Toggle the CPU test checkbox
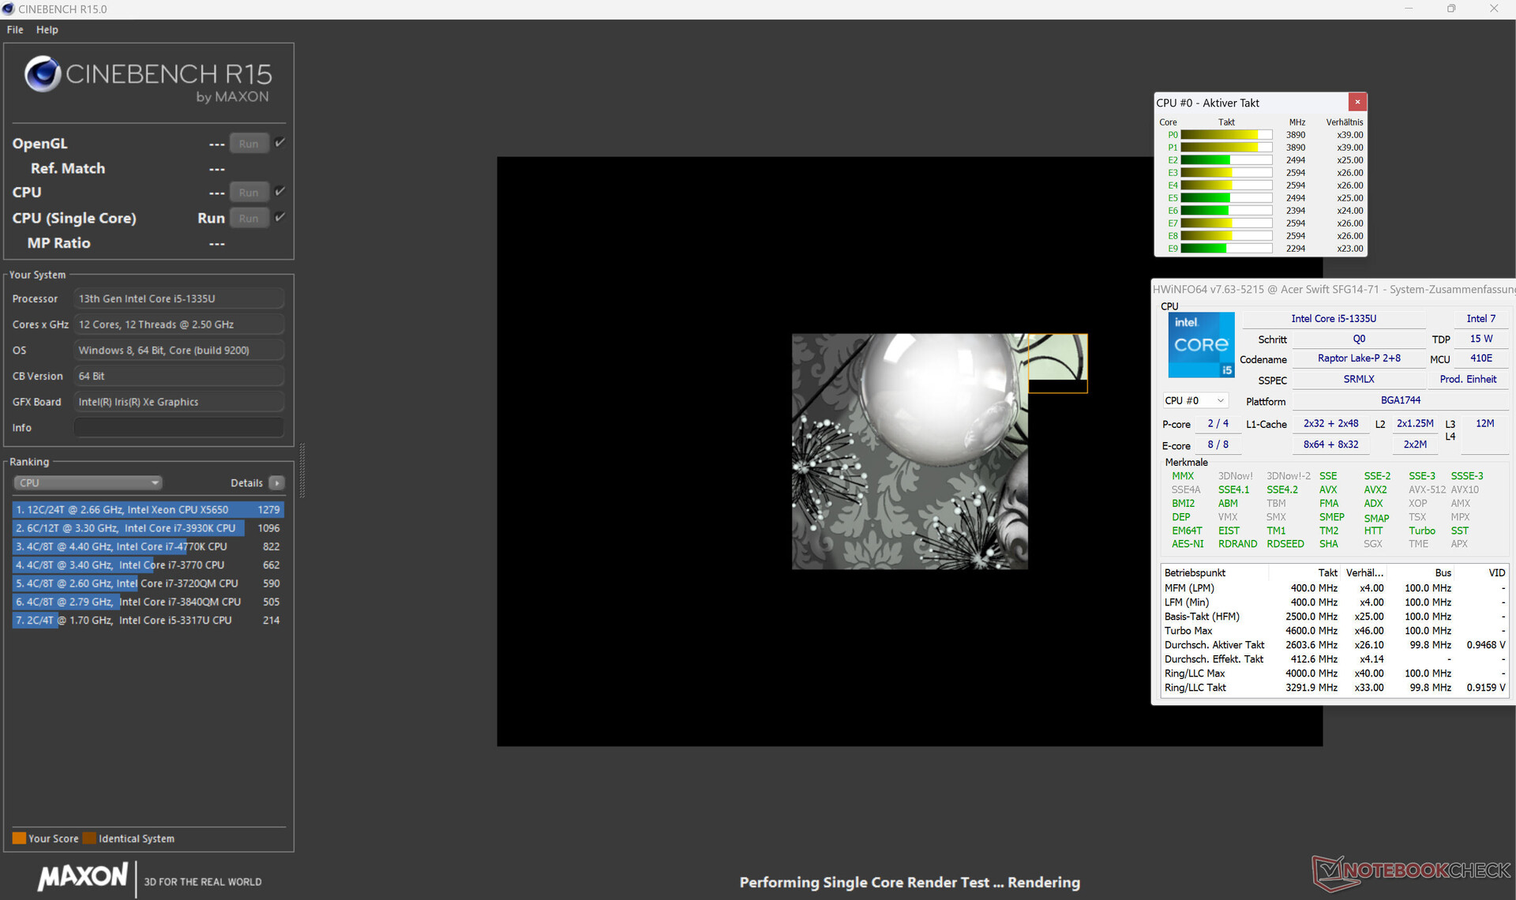This screenshot has width=1516, height=900. click(280, 191)
